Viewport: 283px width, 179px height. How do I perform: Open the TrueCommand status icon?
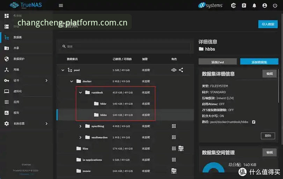point(233,5)
